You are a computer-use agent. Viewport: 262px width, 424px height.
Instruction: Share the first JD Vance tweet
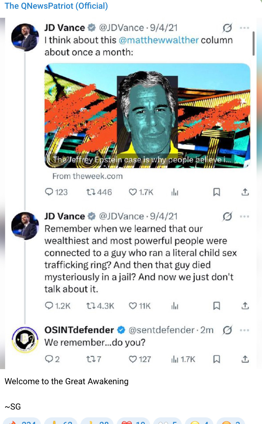click(x=245, y=192)
